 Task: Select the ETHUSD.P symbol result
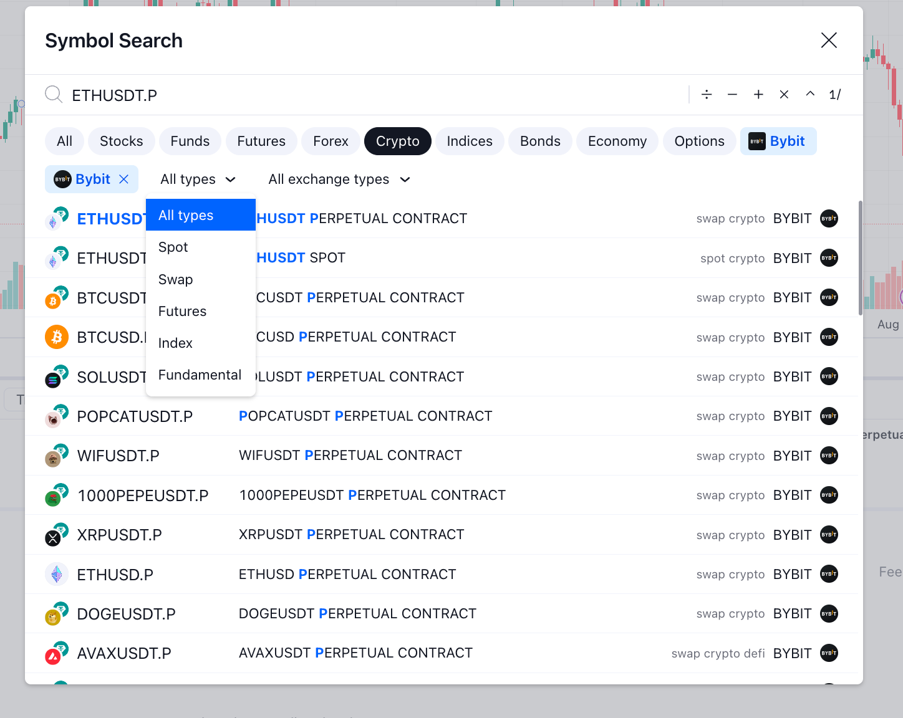[442, 574]
